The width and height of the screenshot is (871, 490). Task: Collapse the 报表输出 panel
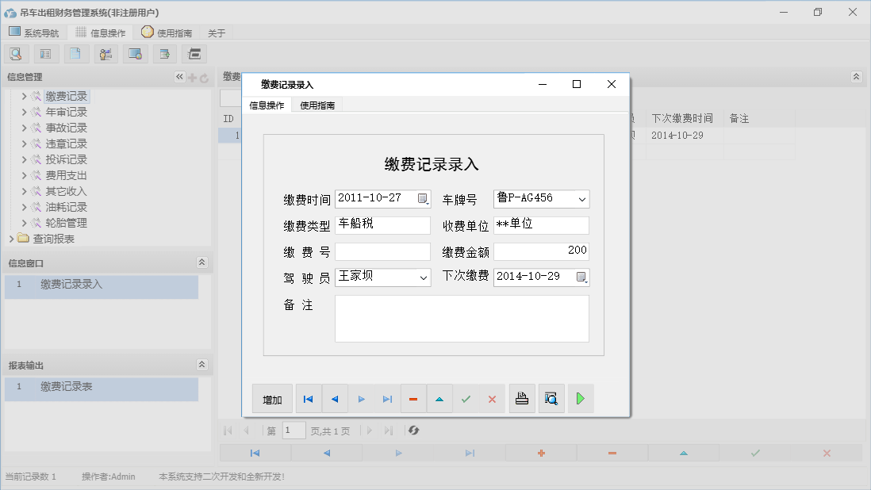201,365
